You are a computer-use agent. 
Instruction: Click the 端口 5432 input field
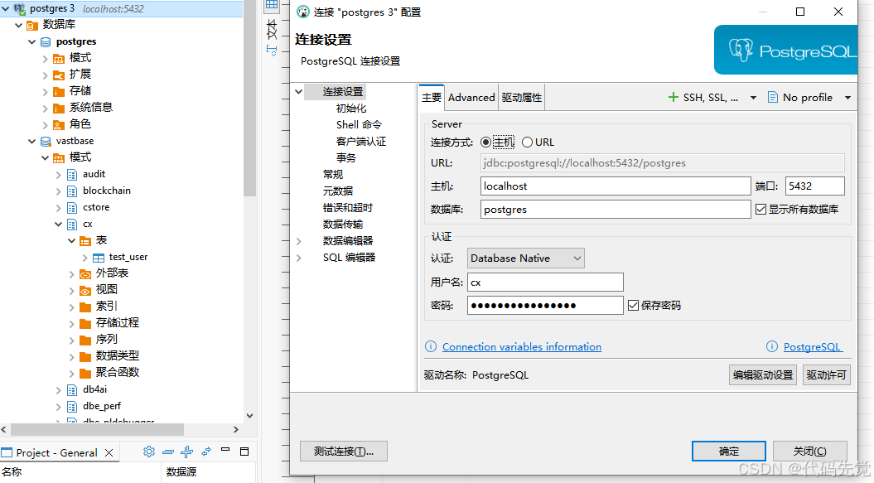[814, 186]
